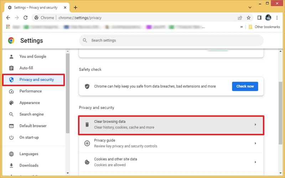Open Downloads settings

click(x=34, y=166)
